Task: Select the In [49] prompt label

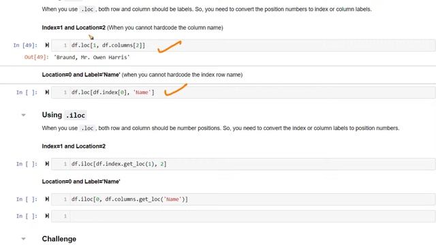Action: coord(25,46)
